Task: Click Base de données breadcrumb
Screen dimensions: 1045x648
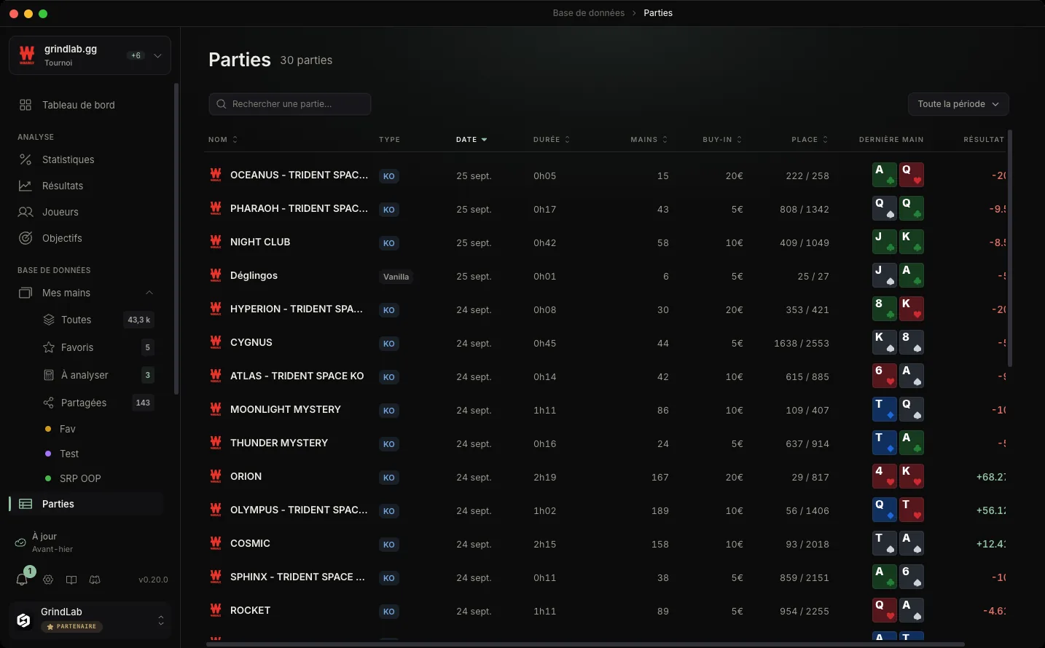Action: (x=589, y=13)
